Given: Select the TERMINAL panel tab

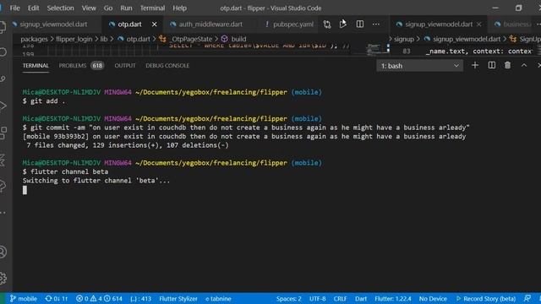Looking at the screenshot, I should click(36, 66).
